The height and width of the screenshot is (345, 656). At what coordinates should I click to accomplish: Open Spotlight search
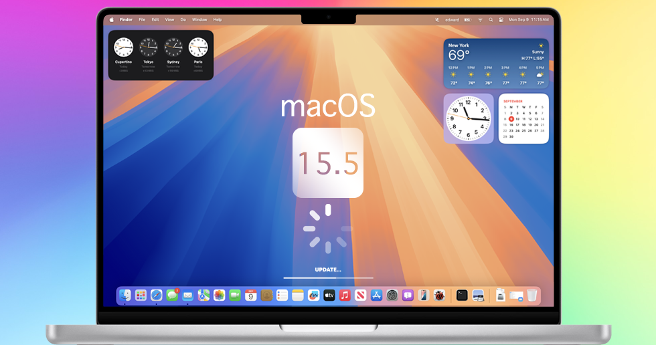[x=491, y=19]
